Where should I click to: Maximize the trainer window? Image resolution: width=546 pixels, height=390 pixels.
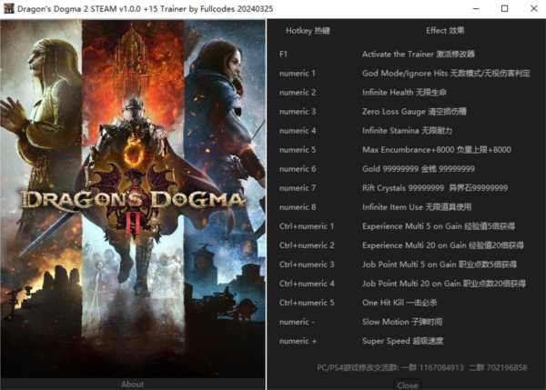[x=504, y=9]
